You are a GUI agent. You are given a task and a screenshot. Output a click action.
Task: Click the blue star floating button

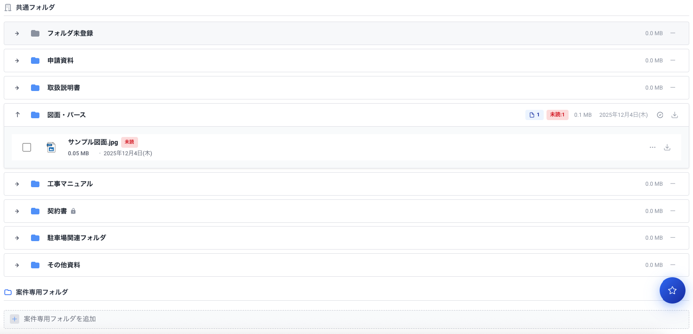coord(672,290)
